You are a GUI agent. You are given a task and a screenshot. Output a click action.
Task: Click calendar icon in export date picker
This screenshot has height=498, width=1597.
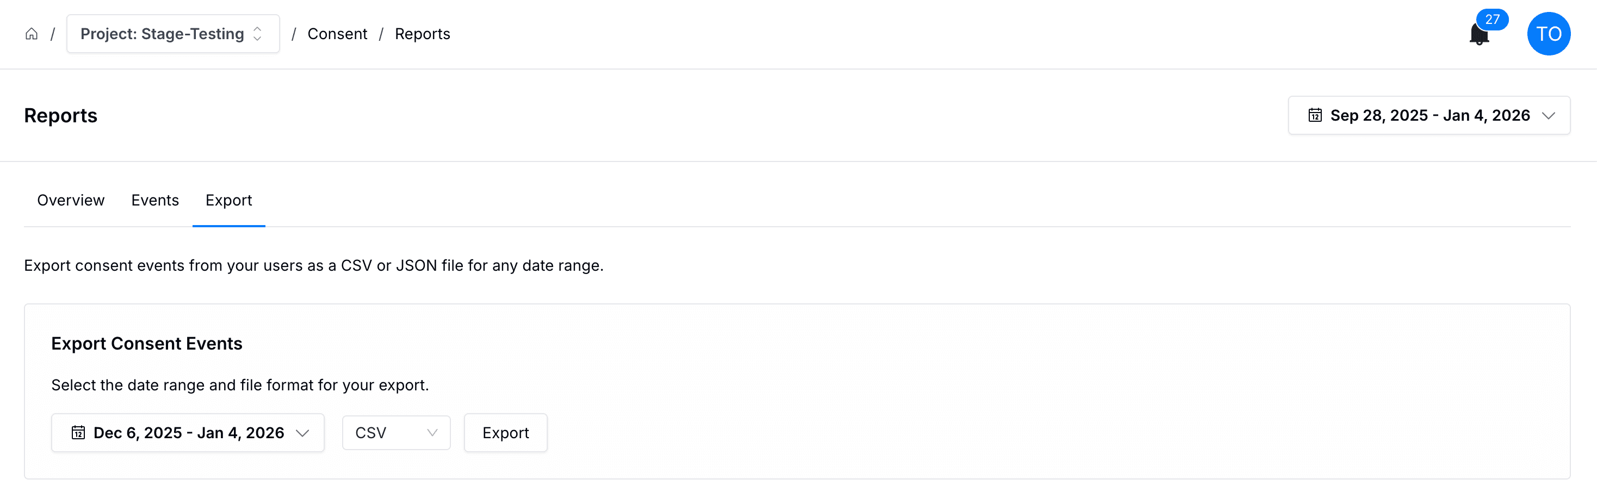[78, 432]
